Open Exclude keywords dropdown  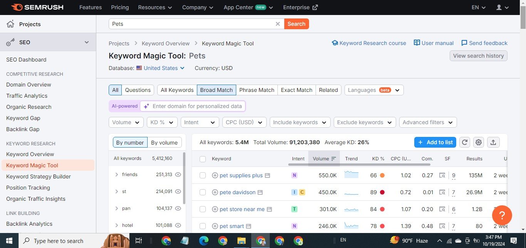click(365, 122)
